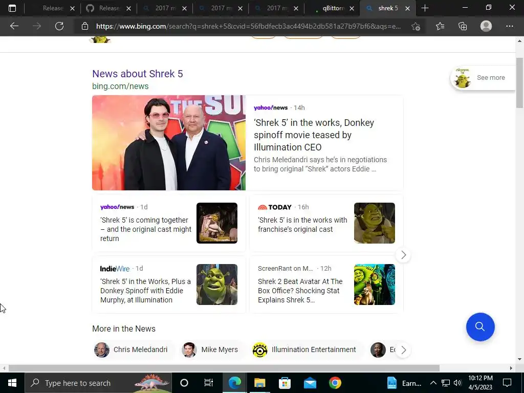This screenshot has width=524, height=393.
Task: Click the angry Shrek thumbnail in TODAY card
Action: (x=374, y=223)
